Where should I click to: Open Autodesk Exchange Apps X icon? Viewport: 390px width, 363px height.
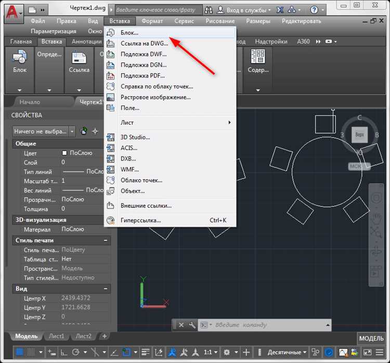click(x=280, y=10)
